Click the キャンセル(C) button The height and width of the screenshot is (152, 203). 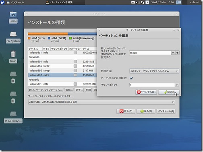(146, 92)
